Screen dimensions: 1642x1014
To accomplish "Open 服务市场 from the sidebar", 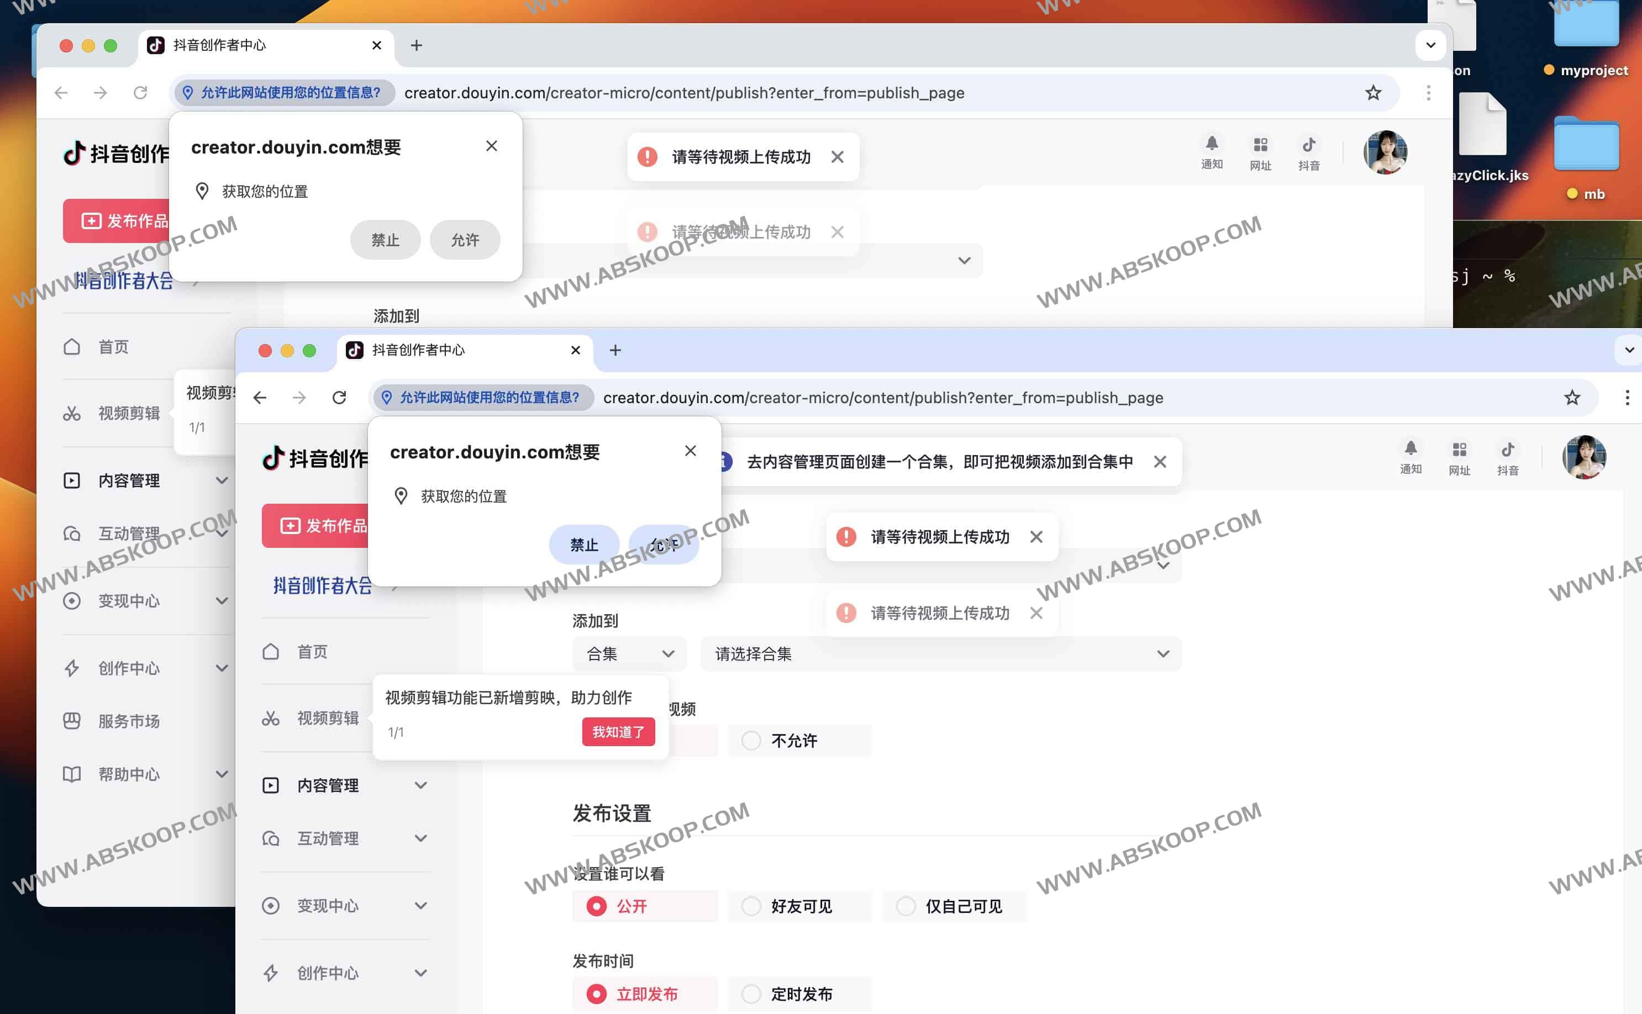I will click(x=128, y=721).
